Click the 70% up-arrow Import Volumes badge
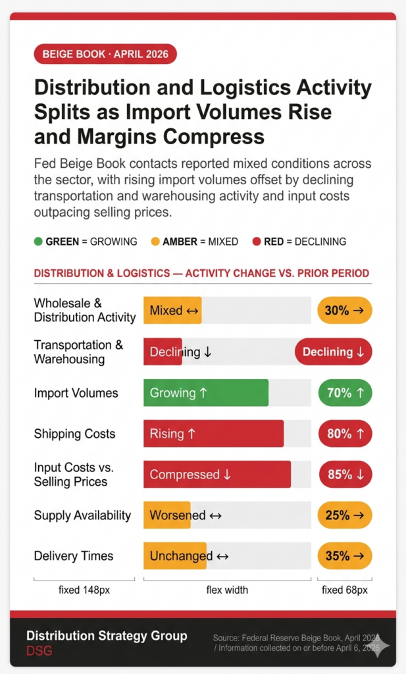 click(345, 393)
